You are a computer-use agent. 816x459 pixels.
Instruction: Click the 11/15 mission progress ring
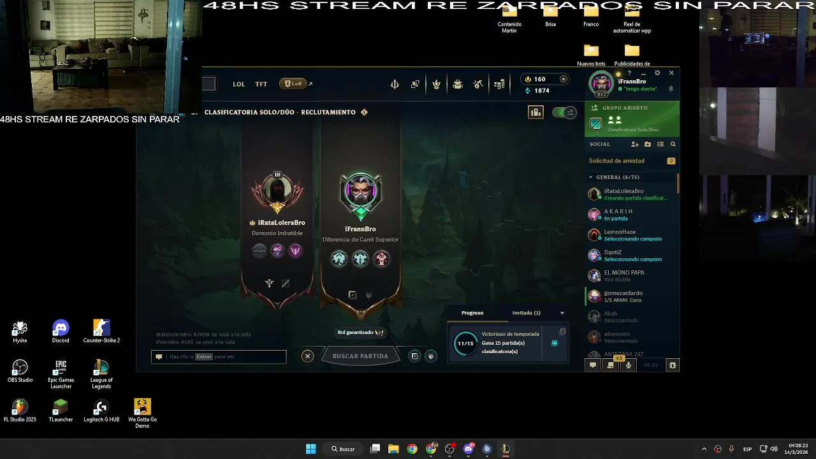pyautogui.click(x=465, y=343)
